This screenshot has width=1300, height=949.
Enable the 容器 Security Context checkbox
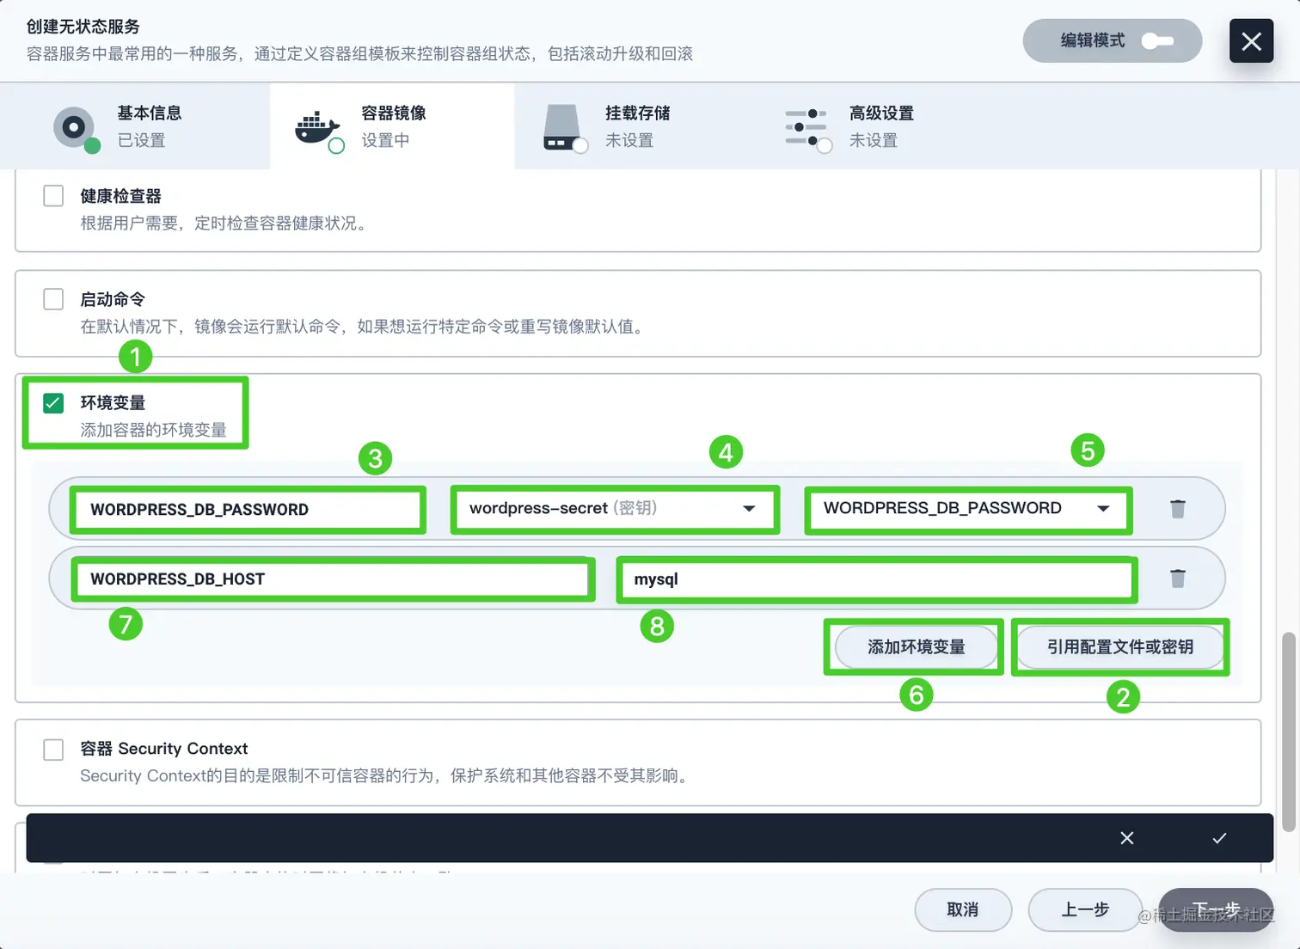(x=53, y=750)
